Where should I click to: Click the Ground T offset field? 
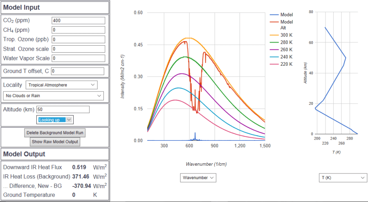pyautogui.click(x=77, y=71)
